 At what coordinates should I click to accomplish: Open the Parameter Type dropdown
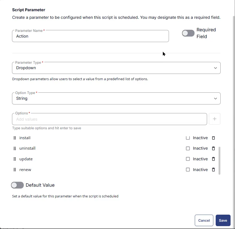(x=116, y=68)
